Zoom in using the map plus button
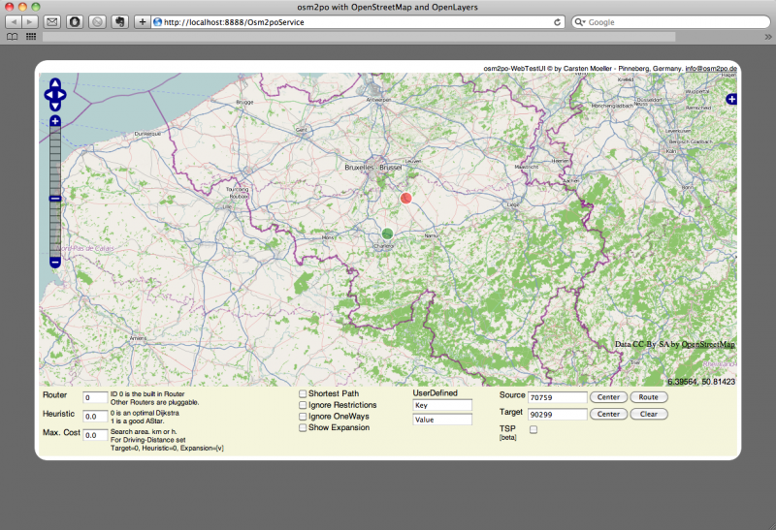The image size is (776, 530). [x=55, y=121]
